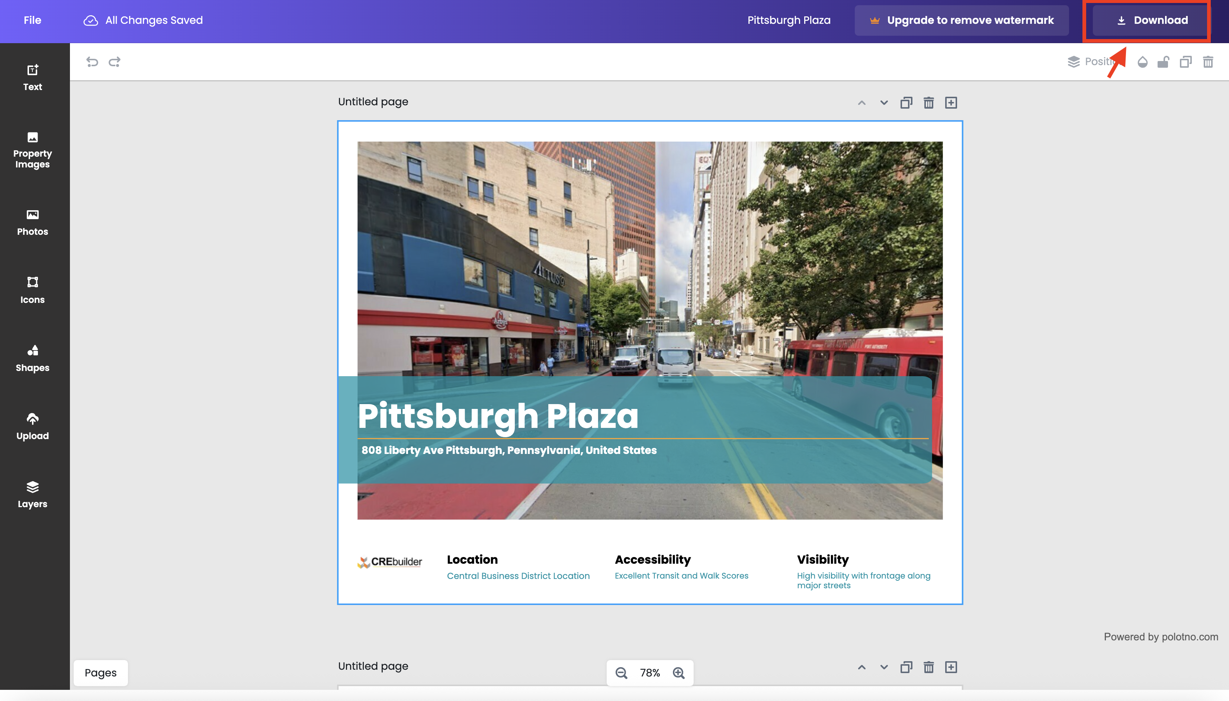Open the Pages panel button

tap(100, 673)
